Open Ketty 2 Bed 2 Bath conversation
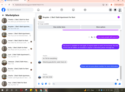Image resolution: width=125 pixels, height=92 pixels. point(17,49)
